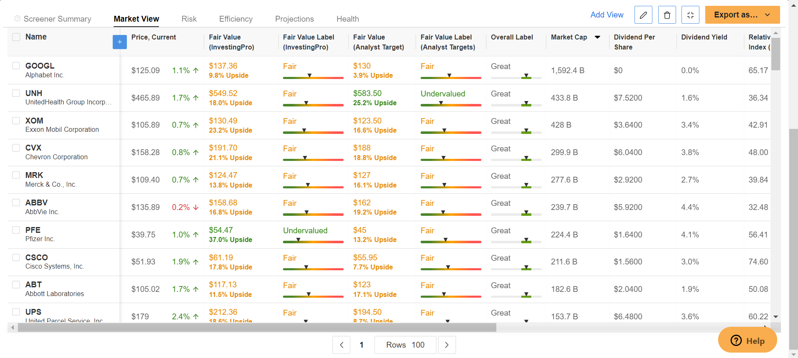Open the Efficiency tab
798x358 pixels.
(236, 19)
